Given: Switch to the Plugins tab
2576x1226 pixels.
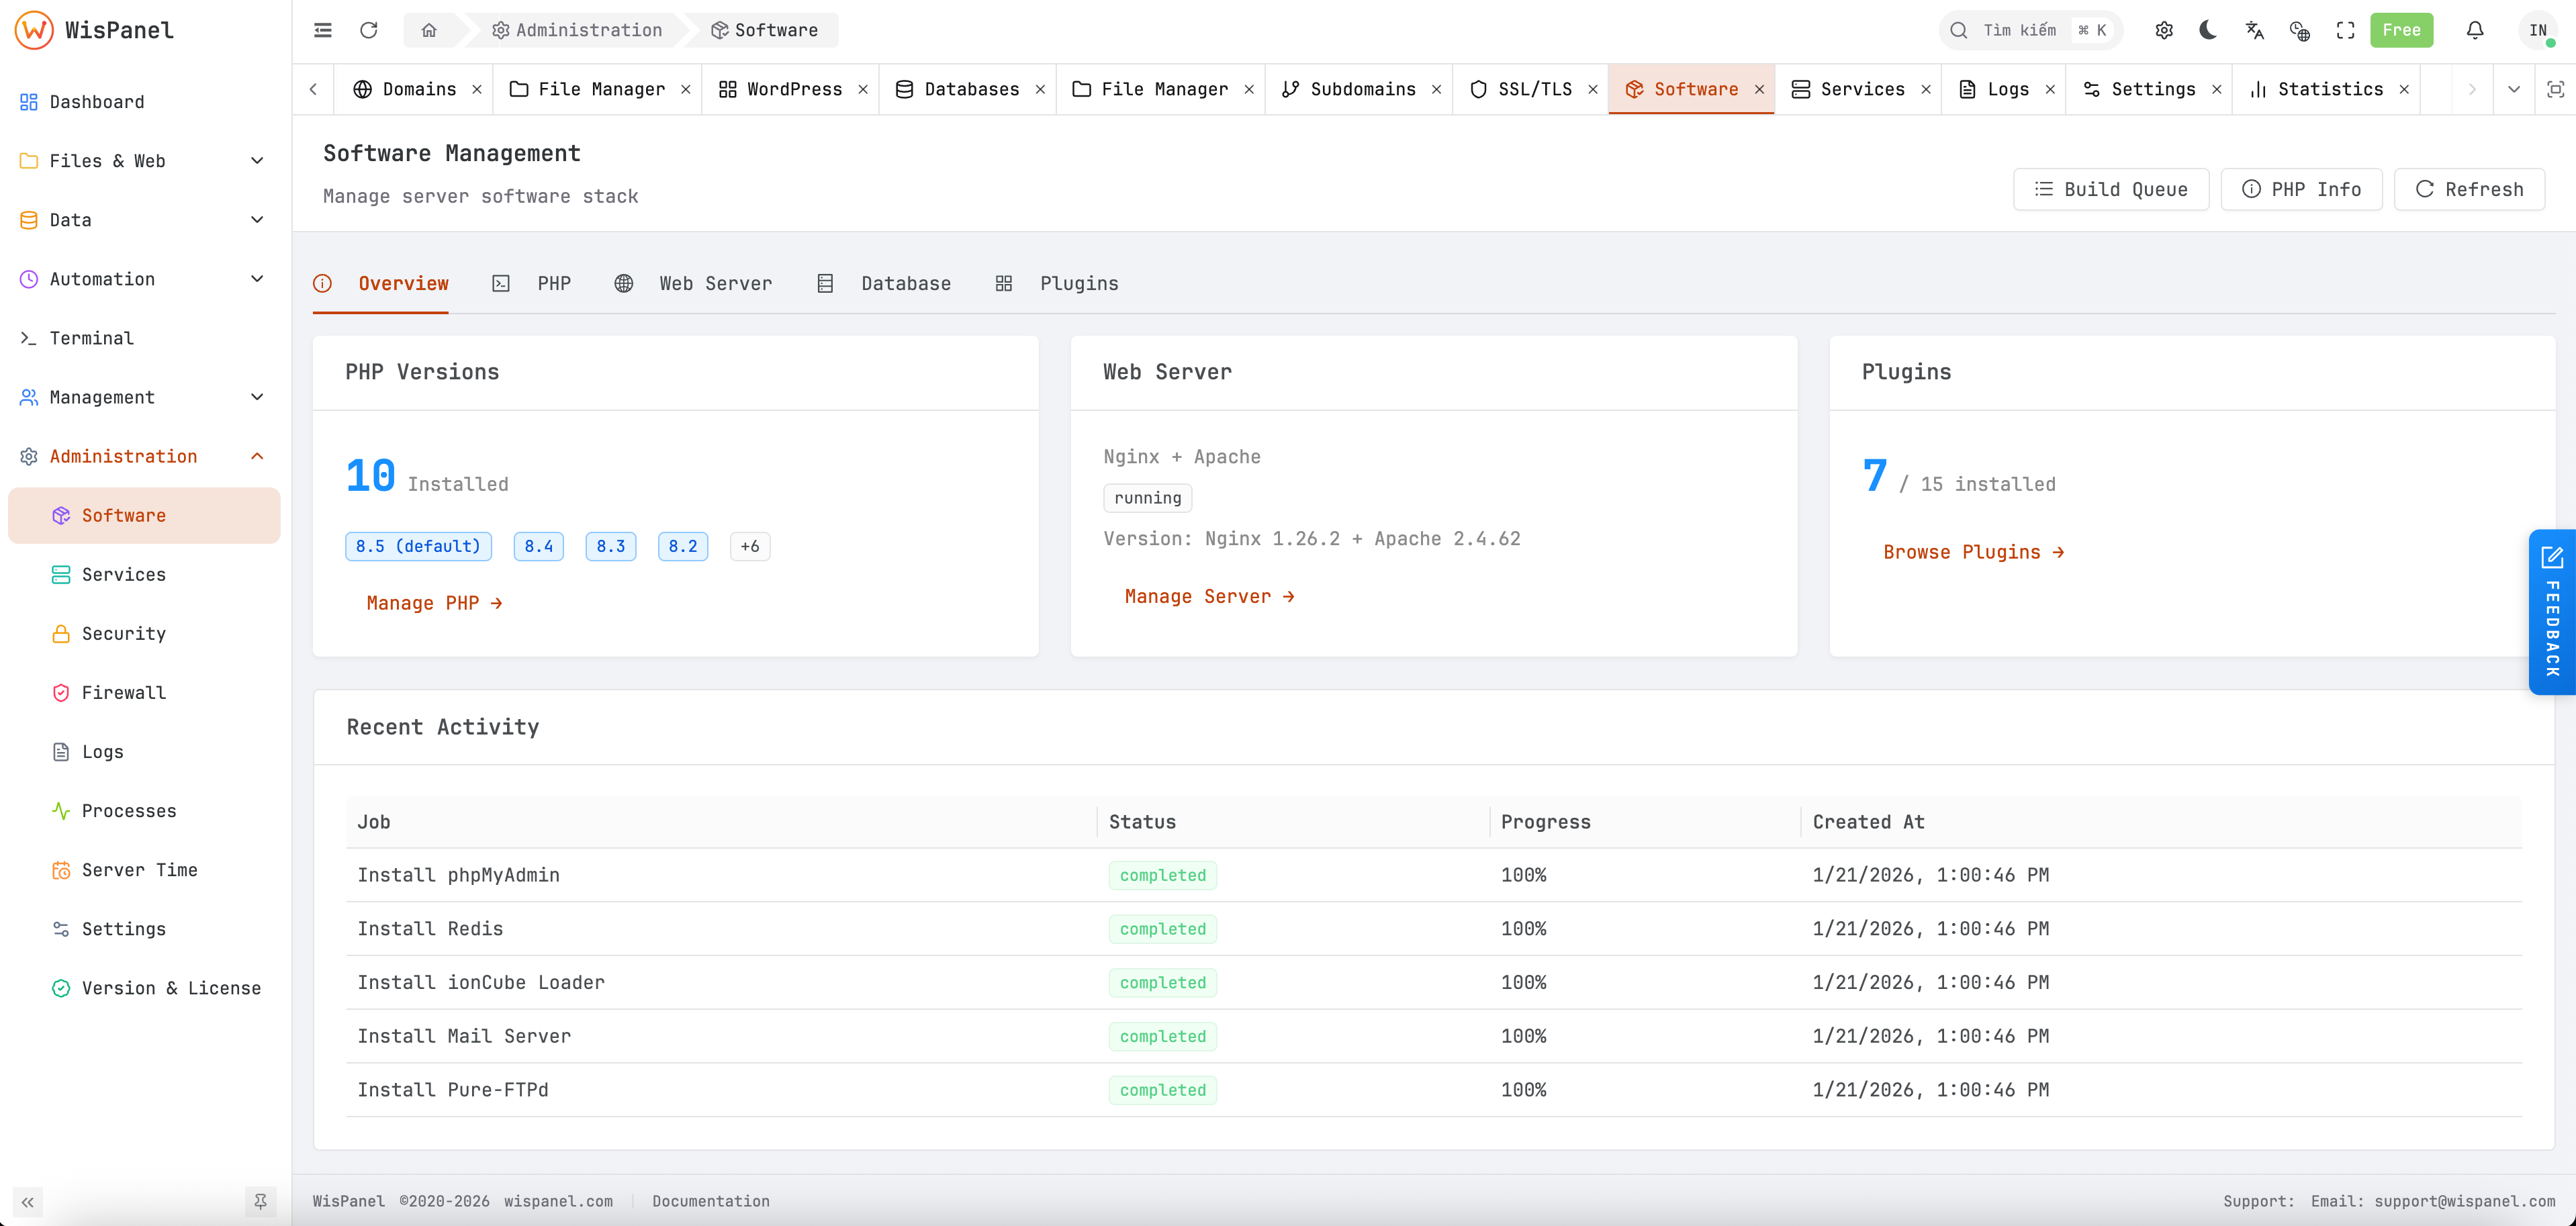Looking at the screenshot, I should [1079, 283].
